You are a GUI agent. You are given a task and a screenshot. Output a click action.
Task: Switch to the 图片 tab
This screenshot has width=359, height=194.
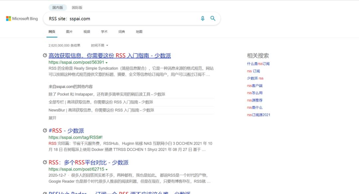tap(69, 32)
